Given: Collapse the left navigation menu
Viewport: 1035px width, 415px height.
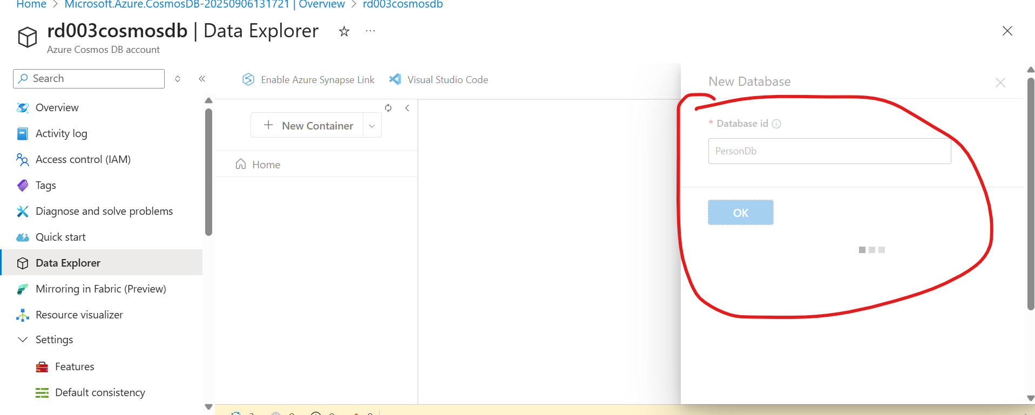Looking at the screenshot, I should pos(202,79).
